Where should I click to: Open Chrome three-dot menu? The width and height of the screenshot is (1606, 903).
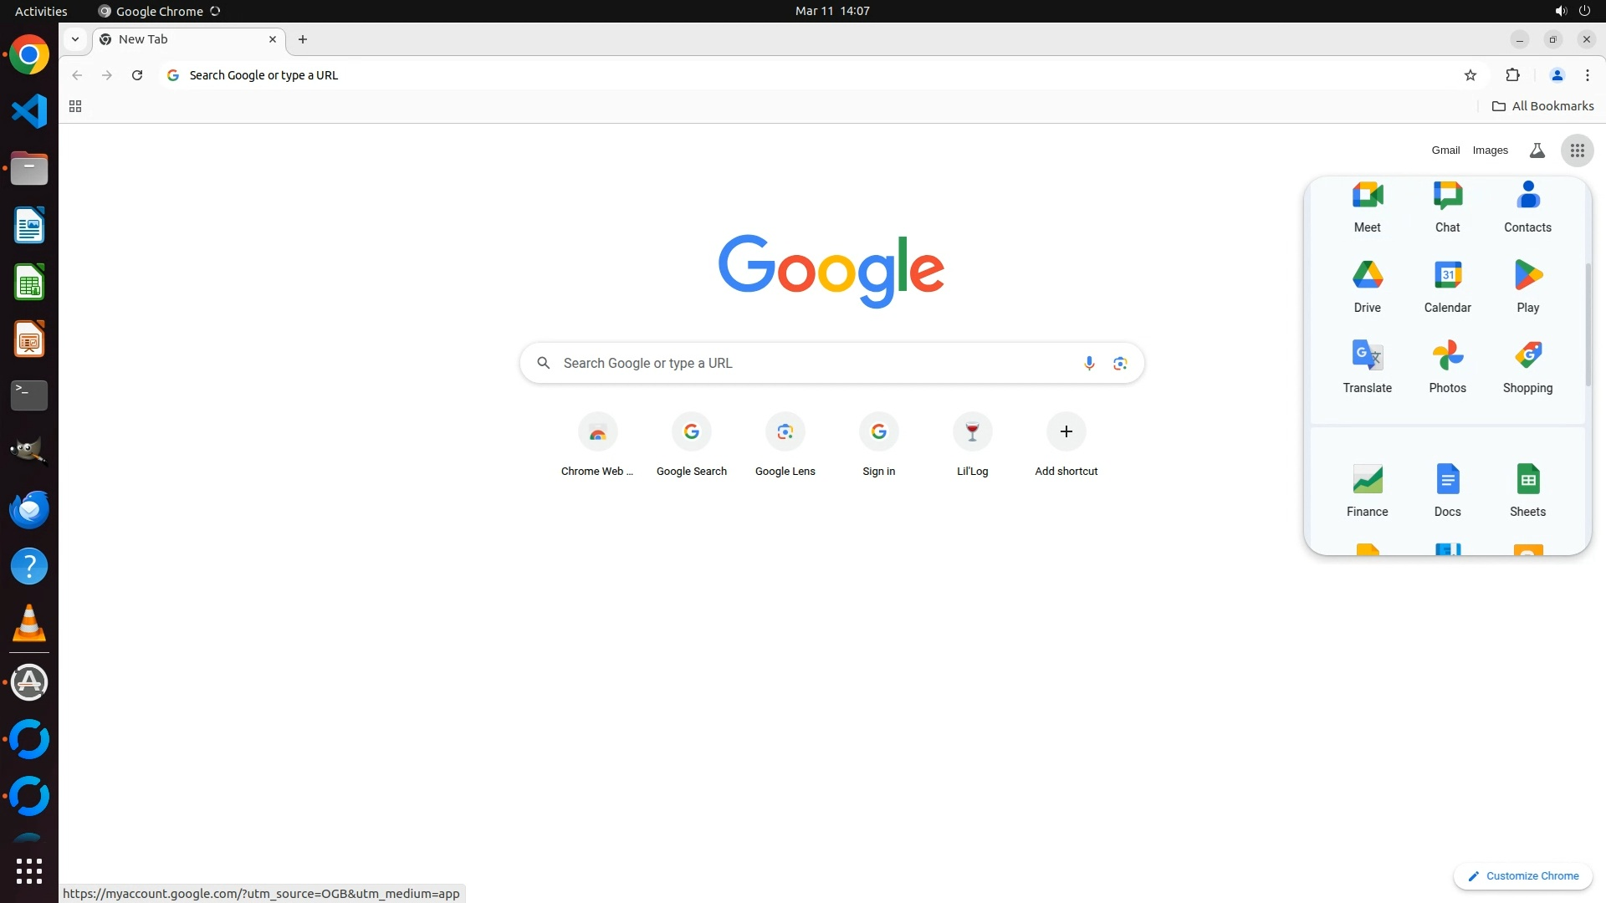pyautogui.click(x=1587, y=75)
